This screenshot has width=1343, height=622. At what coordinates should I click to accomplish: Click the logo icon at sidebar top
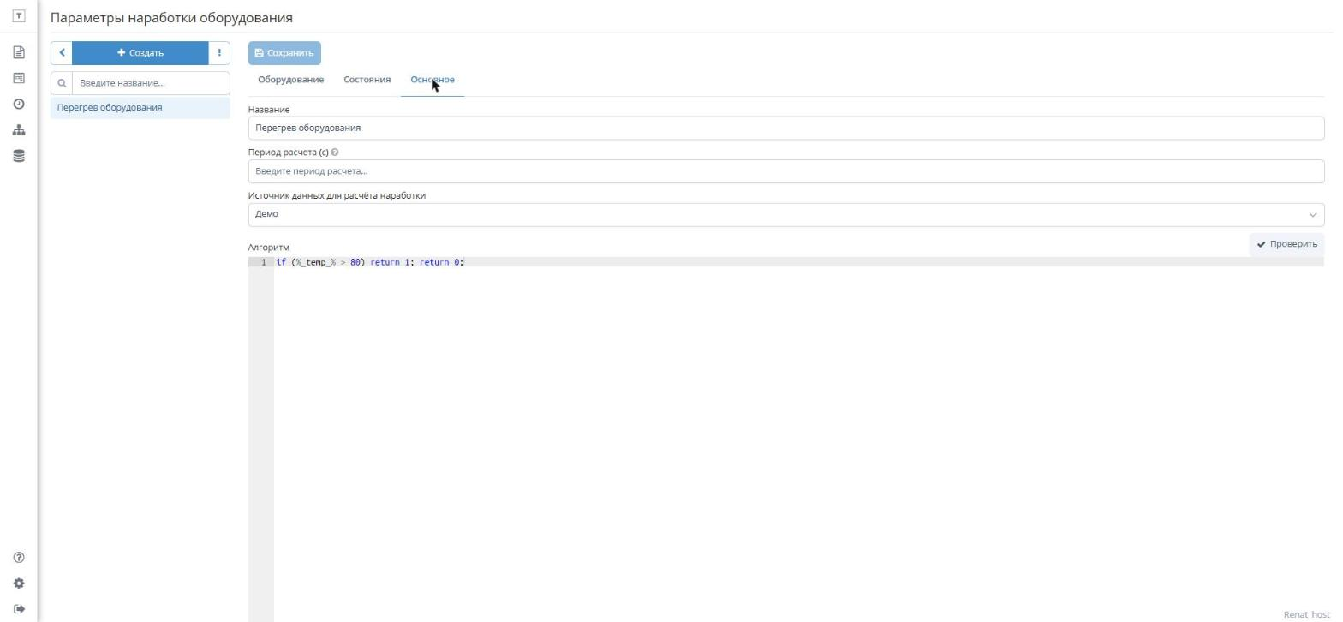pos(19,16)
